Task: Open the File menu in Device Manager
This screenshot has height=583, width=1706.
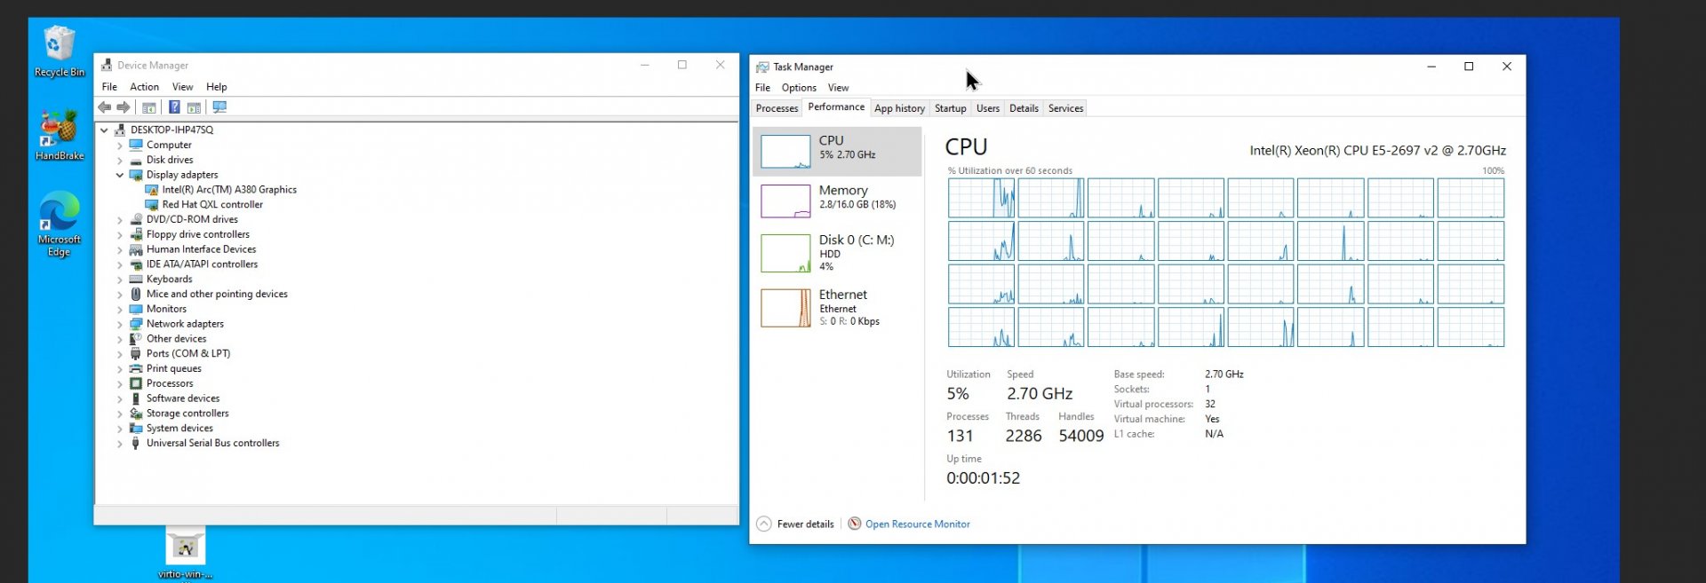Action: (109, 87)
